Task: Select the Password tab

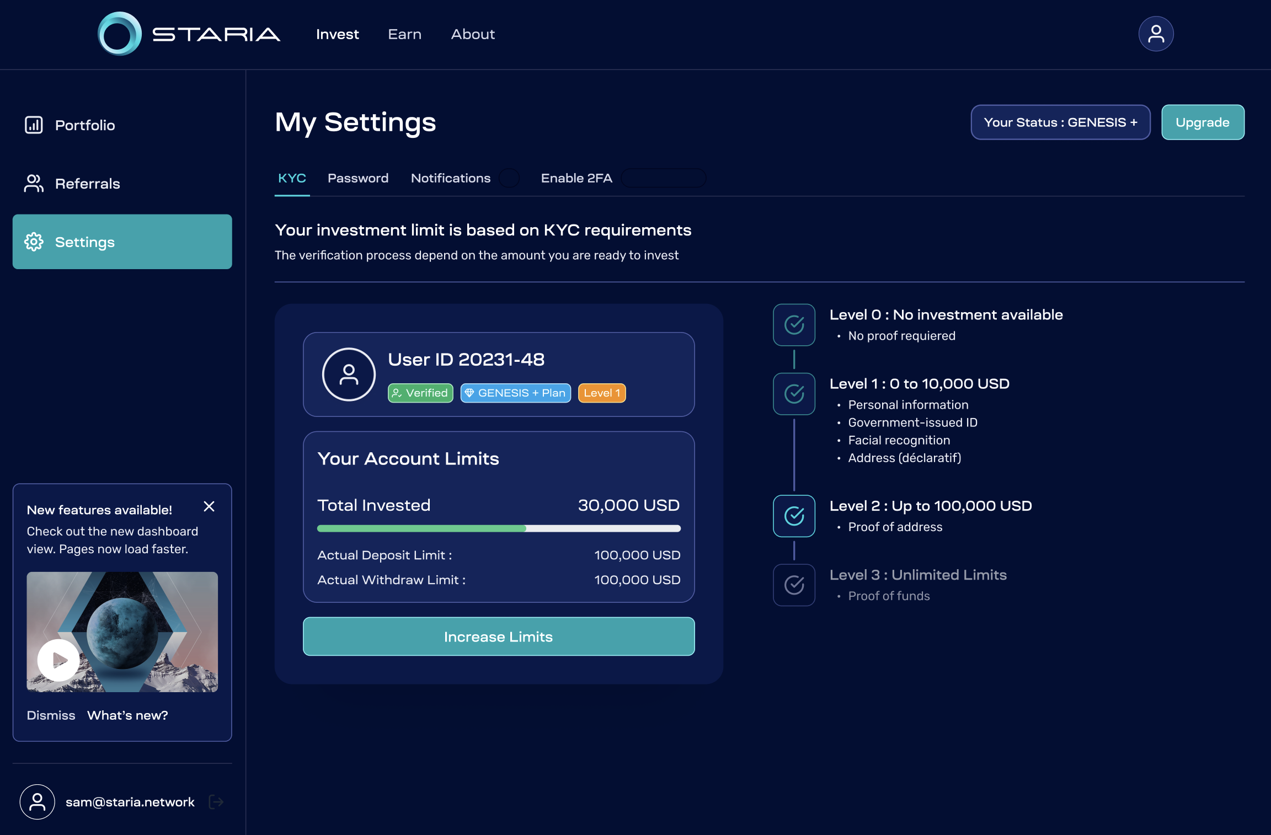Action: coord(358,177)
